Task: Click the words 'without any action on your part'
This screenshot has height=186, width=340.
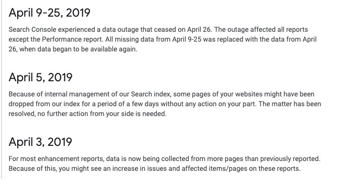Action: tap(208, 104)
